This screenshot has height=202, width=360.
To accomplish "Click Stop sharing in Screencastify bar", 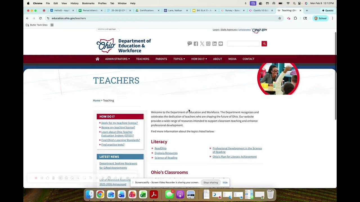I will point(211,182).
